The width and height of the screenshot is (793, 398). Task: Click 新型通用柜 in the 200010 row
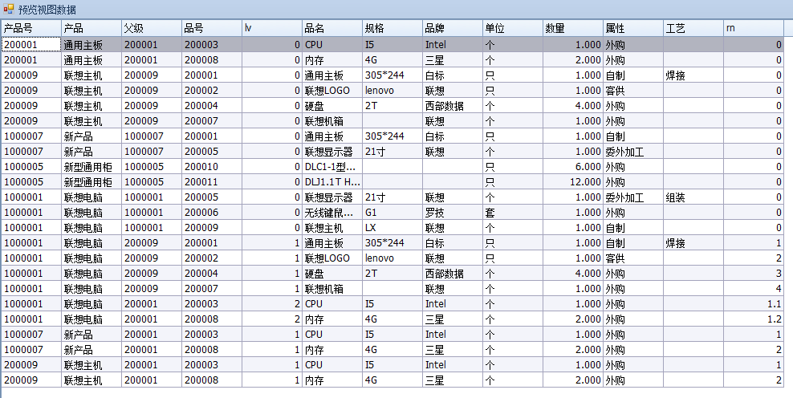point(91,167)
